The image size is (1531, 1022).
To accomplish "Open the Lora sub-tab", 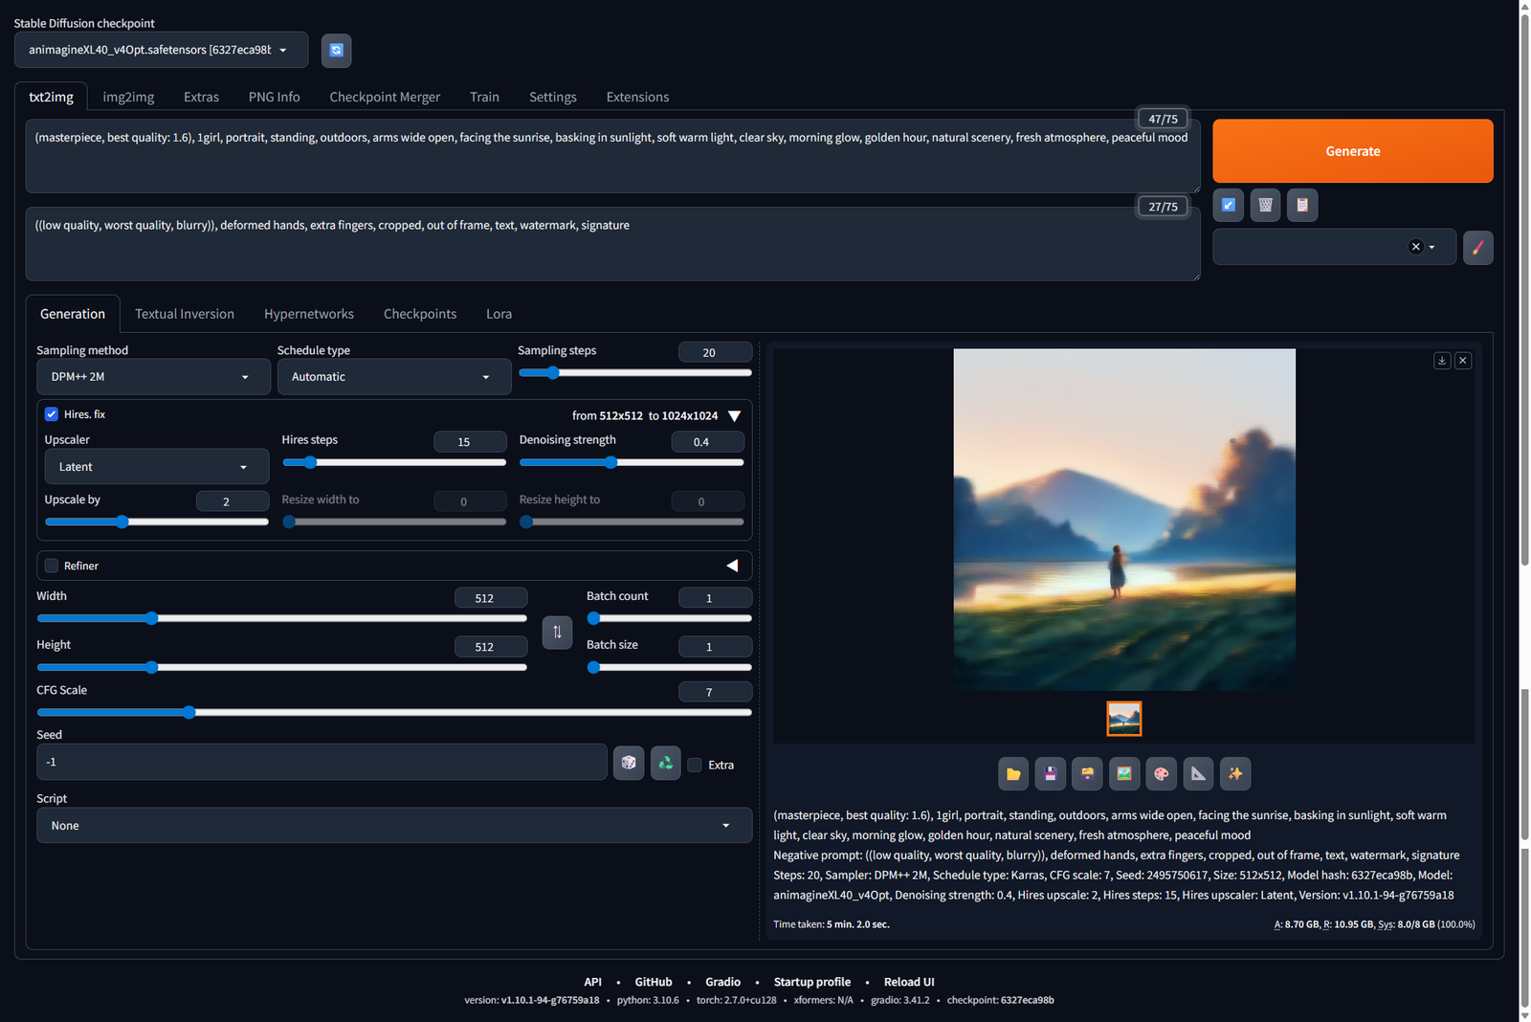I will [499, 314].
